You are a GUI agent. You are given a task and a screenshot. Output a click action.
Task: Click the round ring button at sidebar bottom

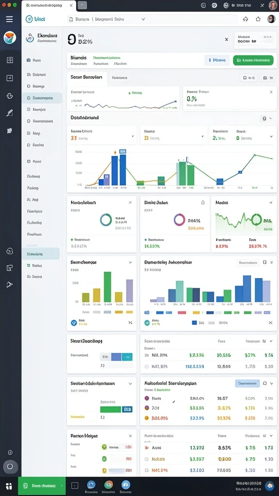click(10, 466)
